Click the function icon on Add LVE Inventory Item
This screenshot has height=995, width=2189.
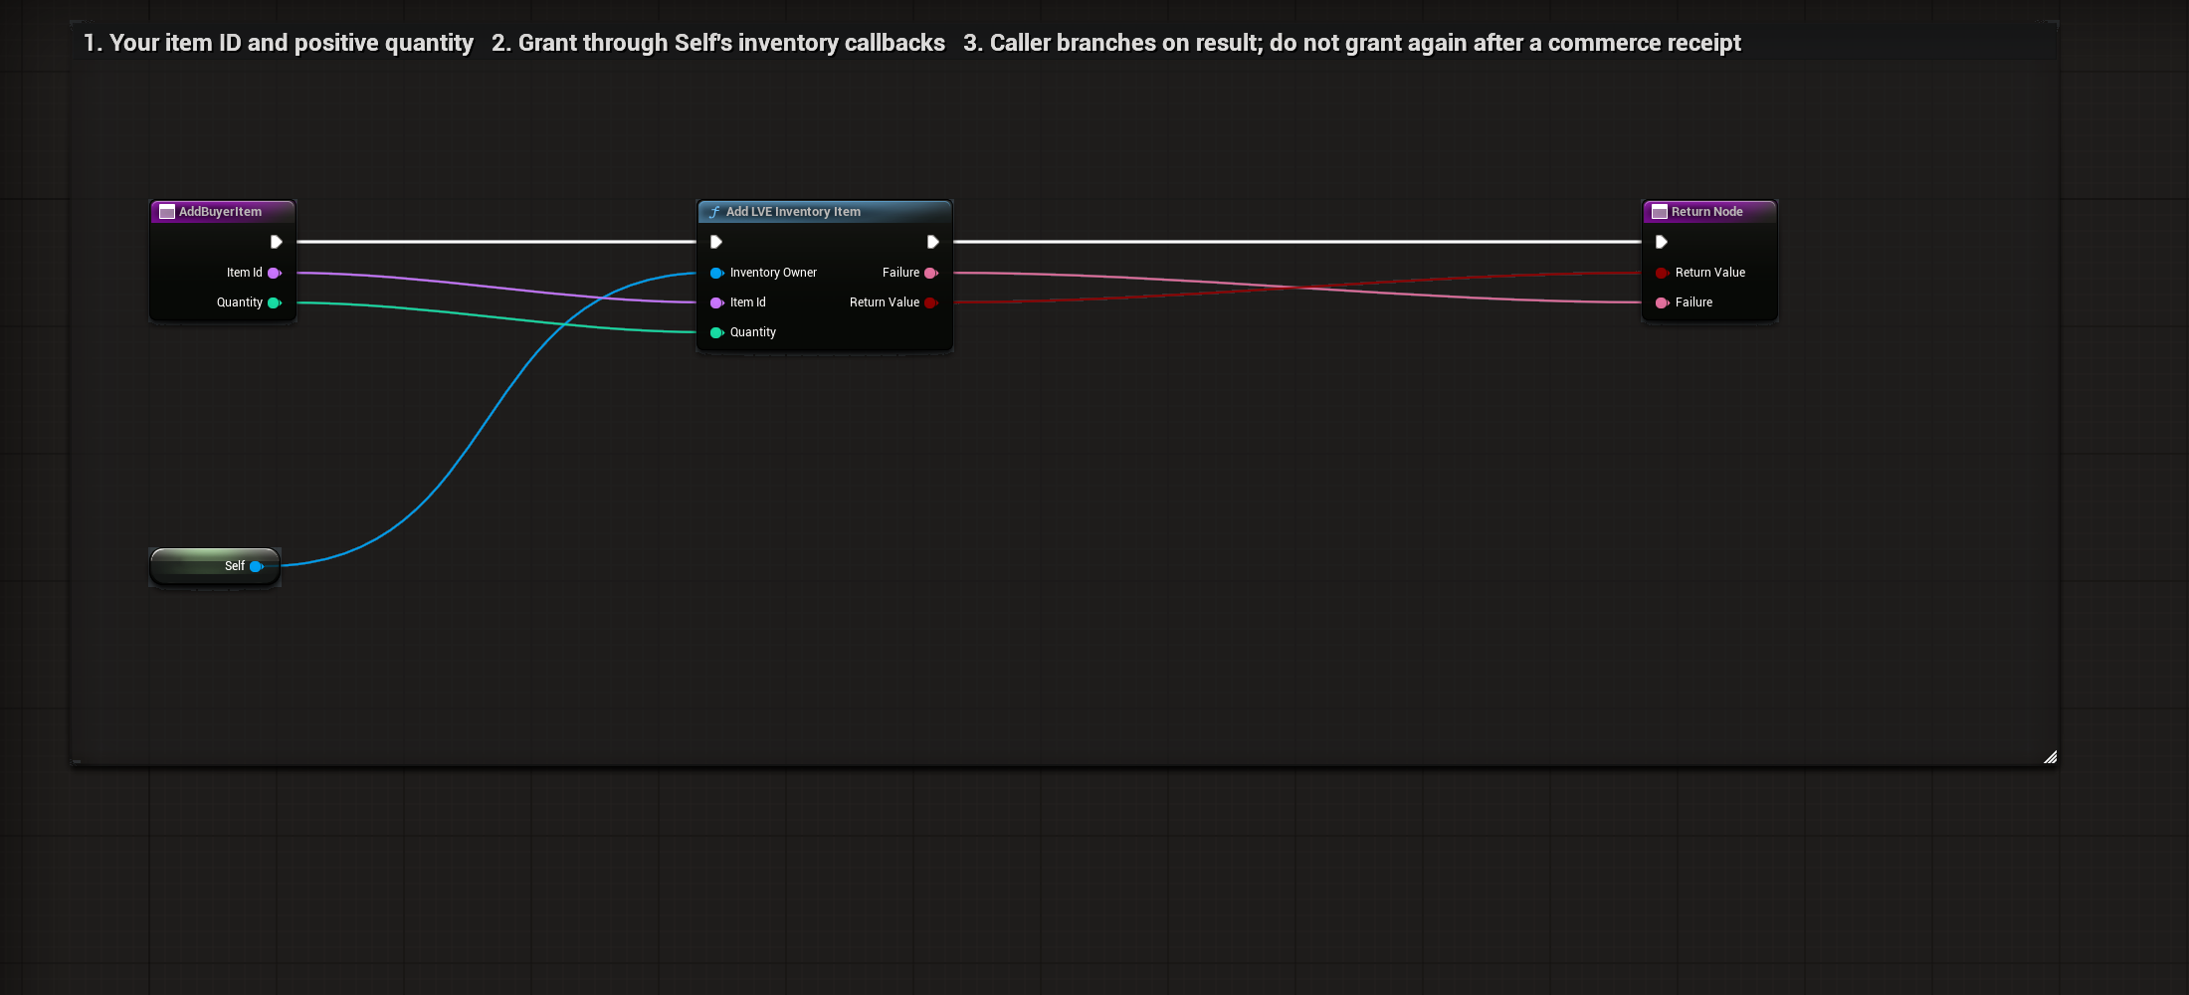click(x=714, y=212)
